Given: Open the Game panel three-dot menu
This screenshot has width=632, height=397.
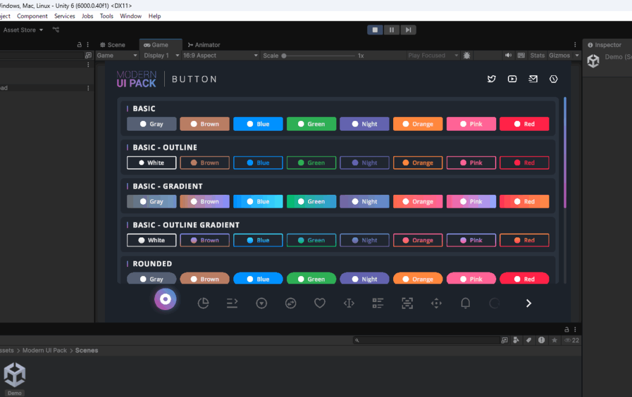Looking at the screenshot, I should pyautogui.click(x=575, y=44).
